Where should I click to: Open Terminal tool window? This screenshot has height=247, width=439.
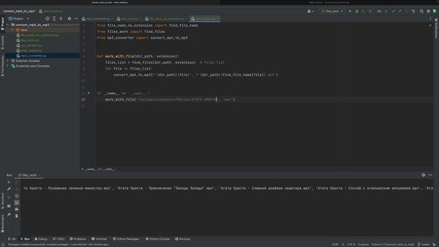pyautogui.click(x=99, y=239)
